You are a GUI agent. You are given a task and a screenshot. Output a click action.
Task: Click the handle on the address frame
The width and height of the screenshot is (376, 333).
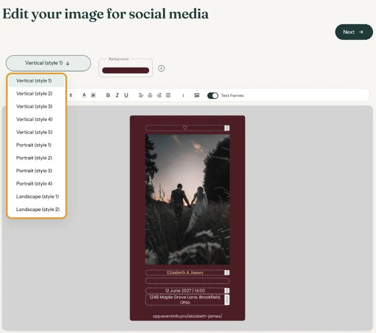(x=227, y=300)
